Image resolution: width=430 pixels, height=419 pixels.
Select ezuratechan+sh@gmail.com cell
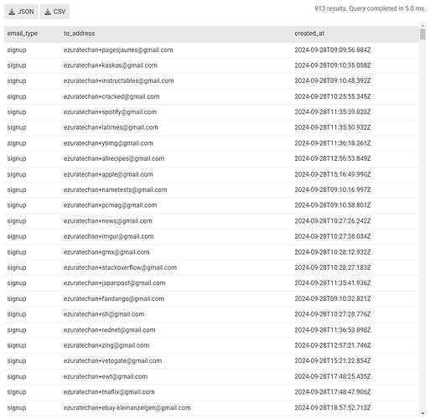coord(104,314)
